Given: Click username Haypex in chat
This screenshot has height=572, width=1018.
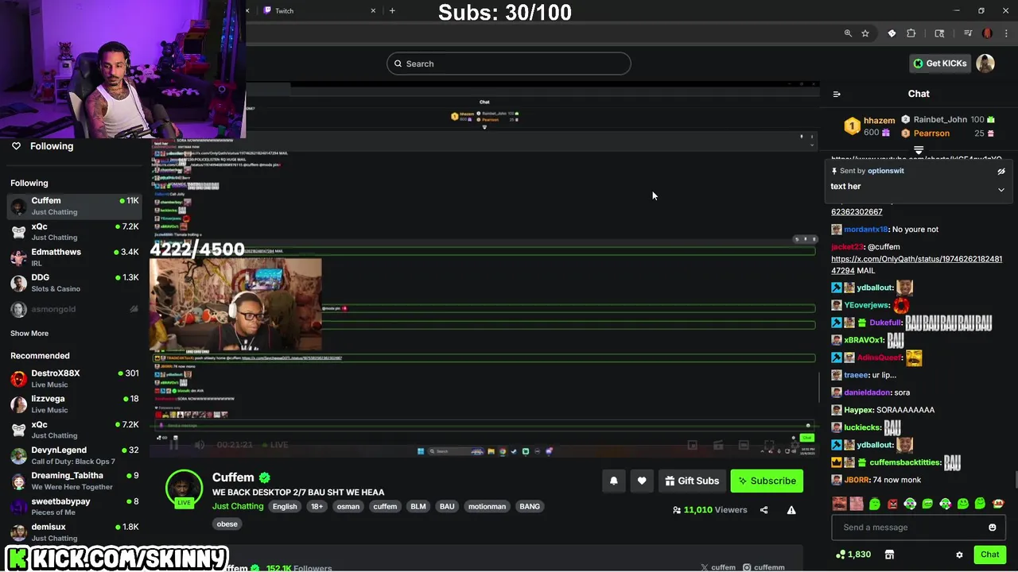Looking at the screenshot, I should point(858,410).
